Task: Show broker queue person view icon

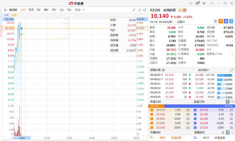Action: point(223,133)
